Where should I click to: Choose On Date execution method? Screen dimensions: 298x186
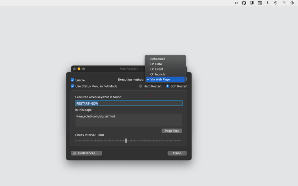click(x=165, y=64)
